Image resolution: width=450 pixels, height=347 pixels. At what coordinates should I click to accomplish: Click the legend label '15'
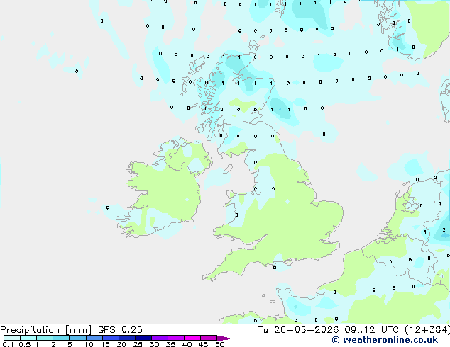[105, 344]
